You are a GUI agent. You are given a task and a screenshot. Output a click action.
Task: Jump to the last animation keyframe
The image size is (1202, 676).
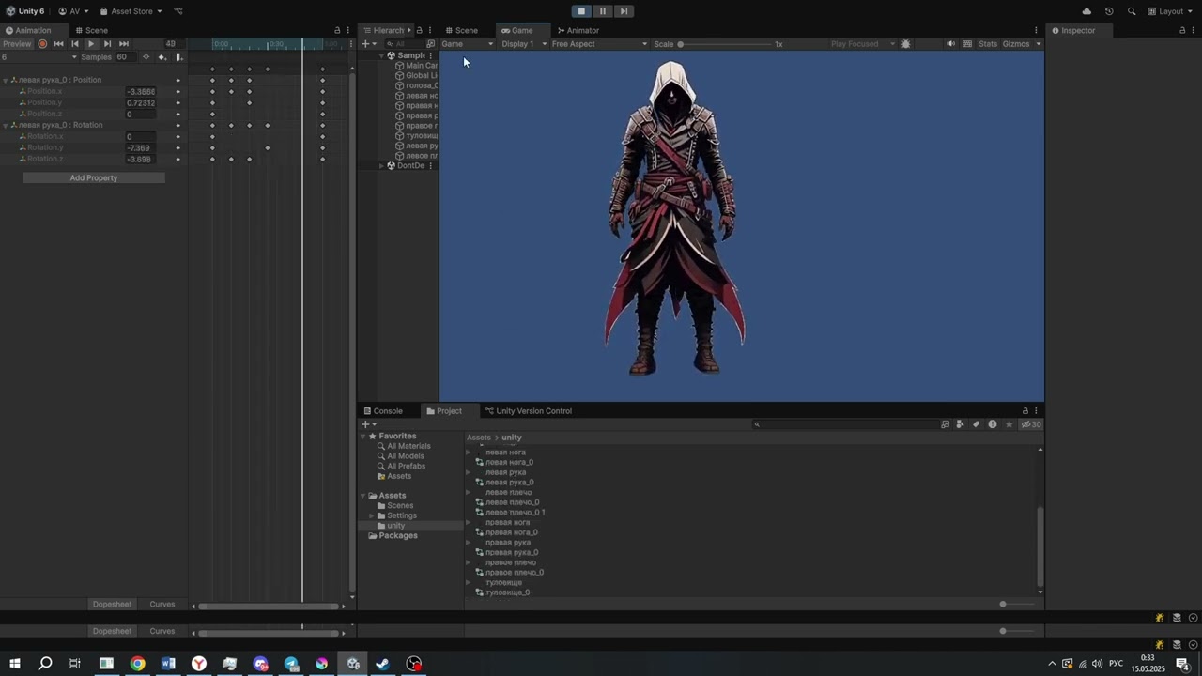[x=123, y=44]
